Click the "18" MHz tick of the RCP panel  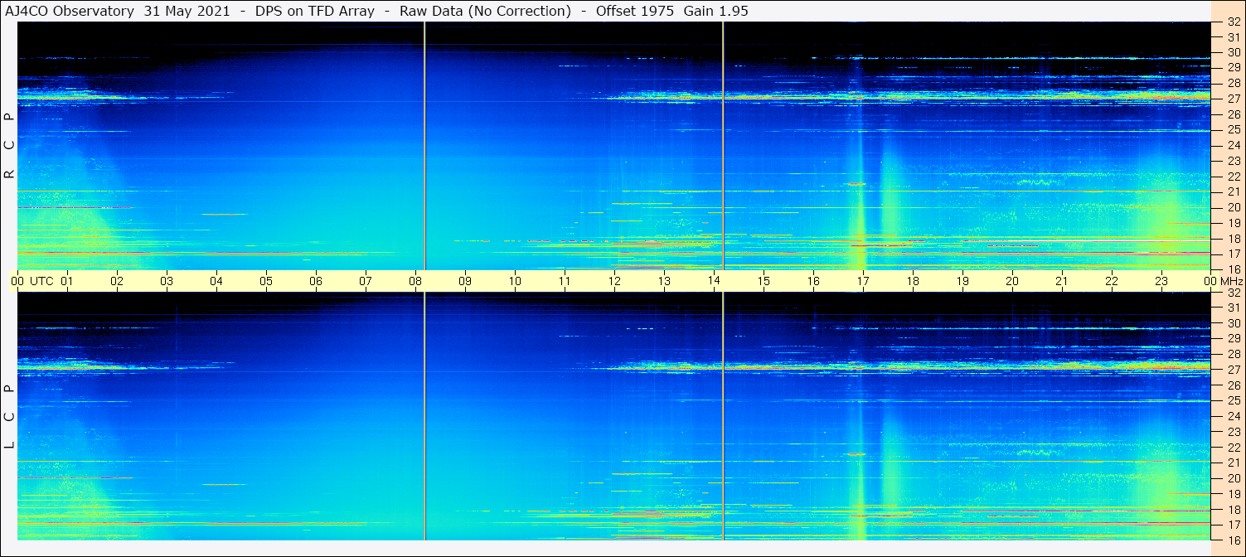pyautogui.click(x=1234, y=238)
